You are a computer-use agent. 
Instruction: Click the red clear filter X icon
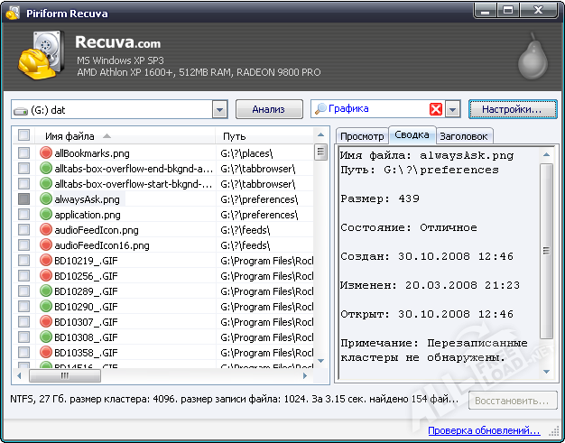436,109
